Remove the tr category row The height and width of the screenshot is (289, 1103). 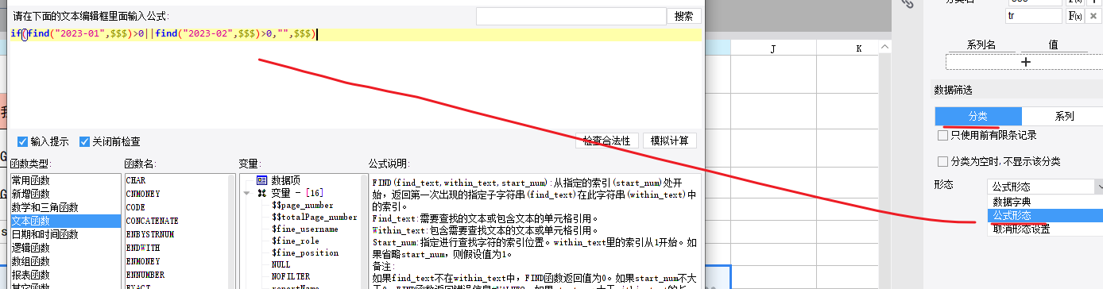coord(1093,16)
